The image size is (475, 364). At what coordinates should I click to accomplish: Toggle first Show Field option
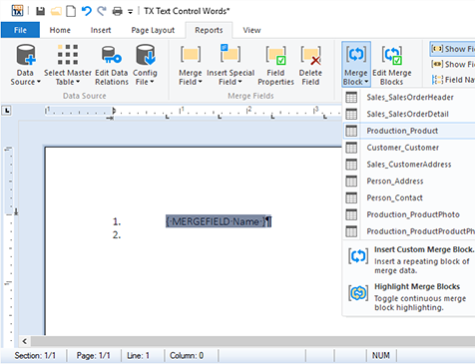pos(452,49)
